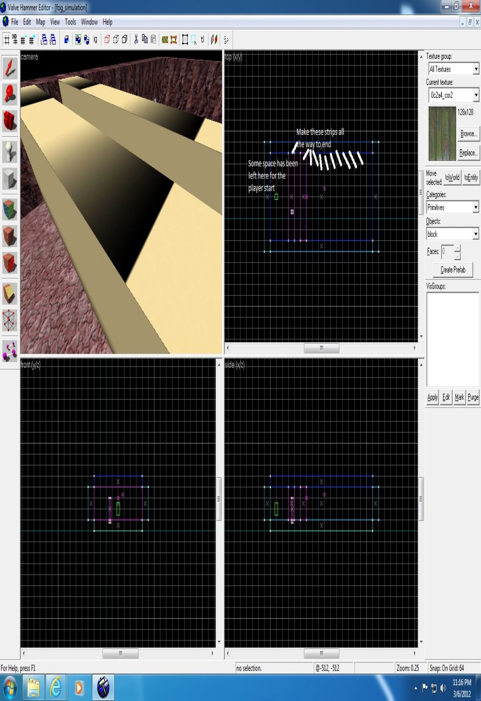Click the scissors Cut icon
The image size is (481, 701).
click(x=136, y=40)
